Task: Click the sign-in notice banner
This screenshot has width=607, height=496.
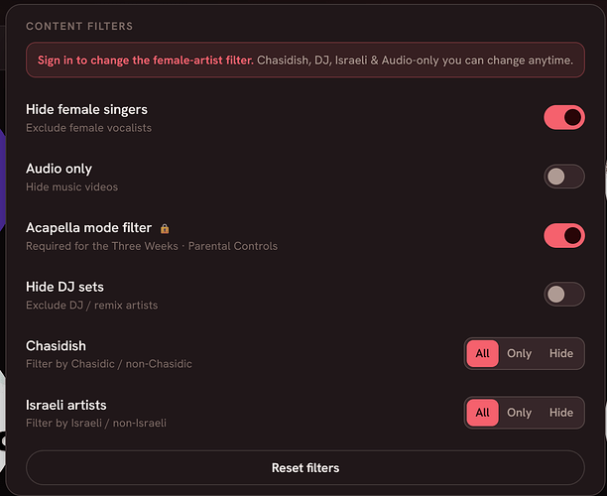Action: (305, 60)
